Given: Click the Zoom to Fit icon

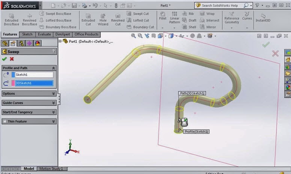Looking at the screenshot, I should [133, 36].
